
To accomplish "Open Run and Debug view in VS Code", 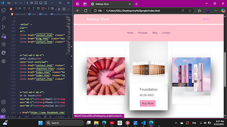I will pos(3,36).
